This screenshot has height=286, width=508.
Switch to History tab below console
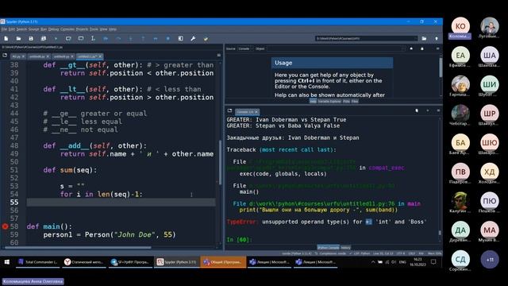tap(346, 247)
